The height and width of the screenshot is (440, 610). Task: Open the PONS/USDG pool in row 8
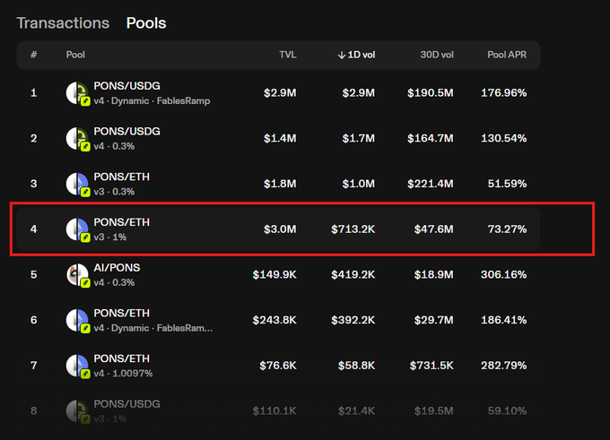pyautogui.click(x=126, y=404)
